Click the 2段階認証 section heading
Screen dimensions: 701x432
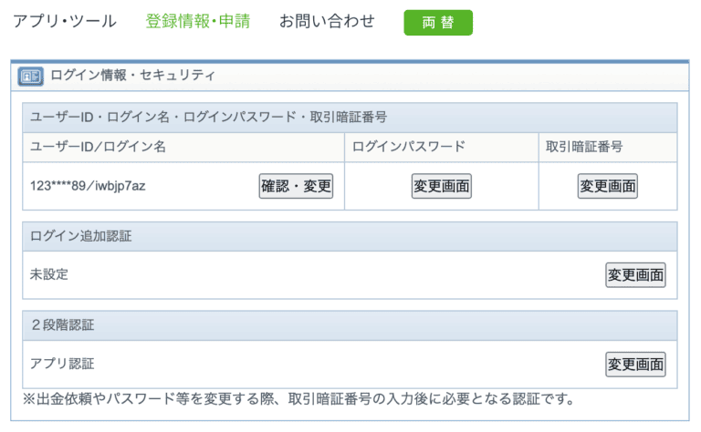[x=62, y=325]
